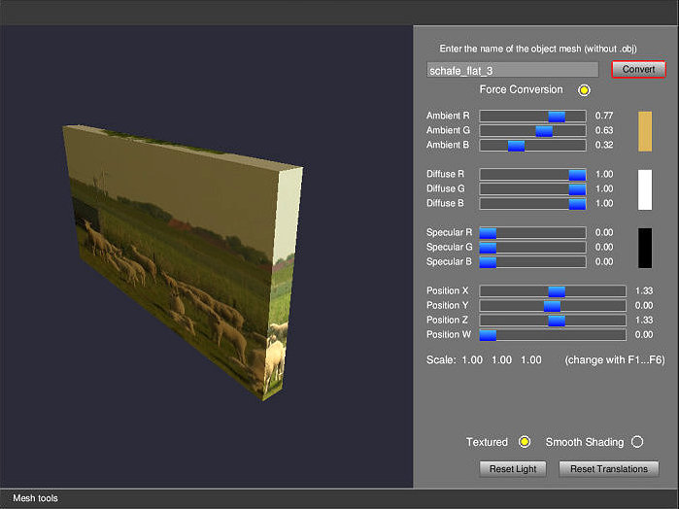This screenshot has width=679, height=509.
Task: Adjust the Specular B slider
Action: coord(532,262)
